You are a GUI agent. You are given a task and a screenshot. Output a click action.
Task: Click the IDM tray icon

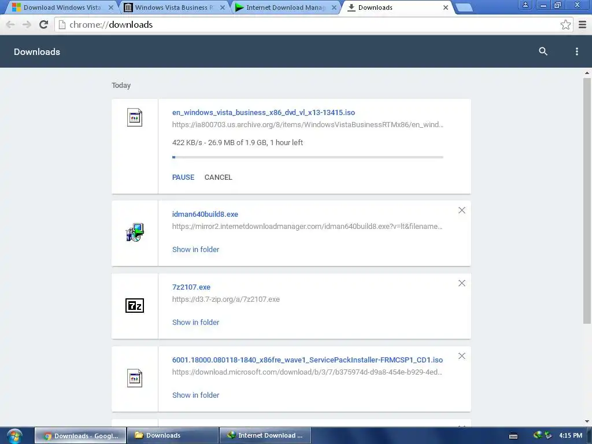[538, 435]
